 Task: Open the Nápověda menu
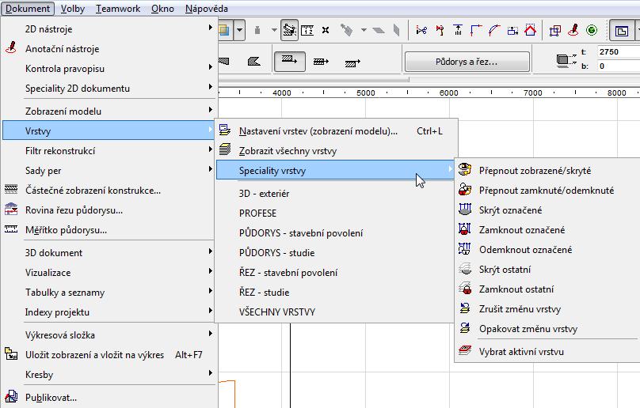point(207,8)
